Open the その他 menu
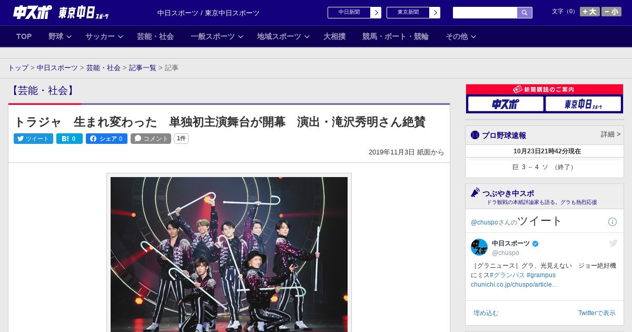632x332 pixels. (x=457, y=36)
